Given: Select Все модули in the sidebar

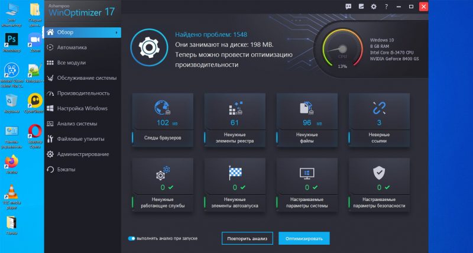Looking at the screenshot, I should 73,63.
